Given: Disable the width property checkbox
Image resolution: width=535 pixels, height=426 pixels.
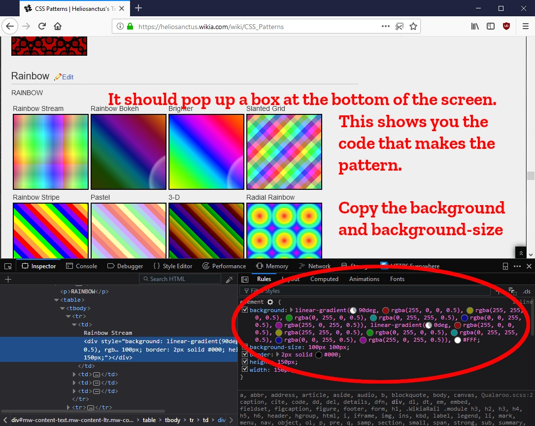Looking at the screenshot, I should [245, 369].
